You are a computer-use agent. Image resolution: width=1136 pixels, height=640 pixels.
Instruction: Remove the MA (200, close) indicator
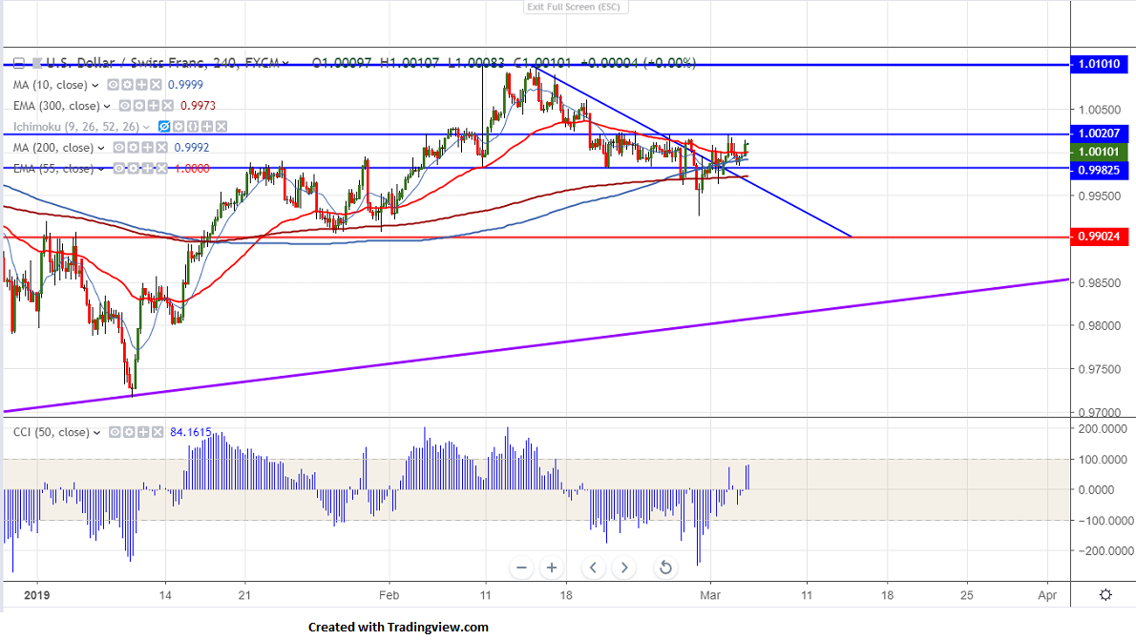(x=161, y=147)
